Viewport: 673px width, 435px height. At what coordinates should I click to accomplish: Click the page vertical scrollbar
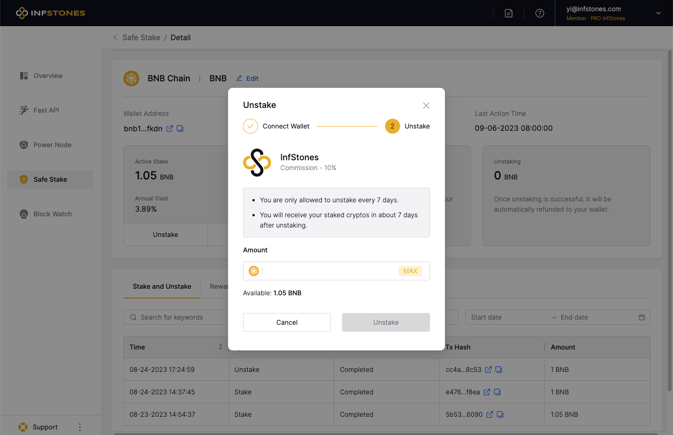point(670,220)
